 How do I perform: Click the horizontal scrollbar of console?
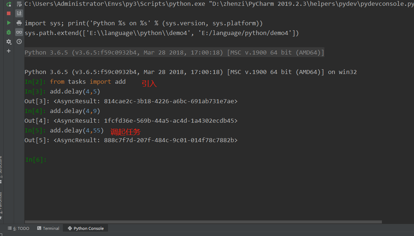(x=203, y=222)
